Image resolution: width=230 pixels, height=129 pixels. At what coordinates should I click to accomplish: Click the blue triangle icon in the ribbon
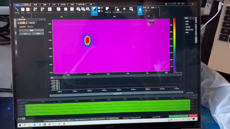140,10
